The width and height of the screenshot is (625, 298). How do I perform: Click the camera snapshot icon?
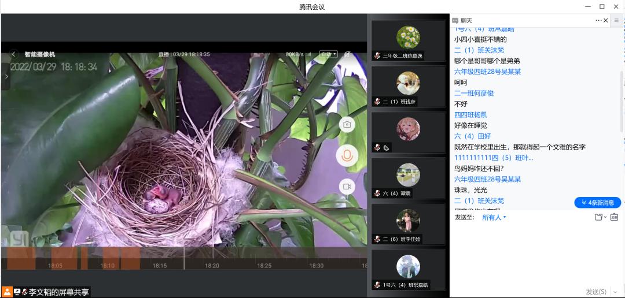coord(347,124)
